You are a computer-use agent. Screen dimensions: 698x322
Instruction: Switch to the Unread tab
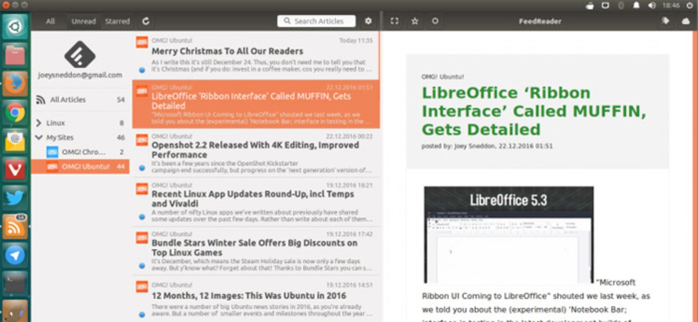click(x=84, y=21)
